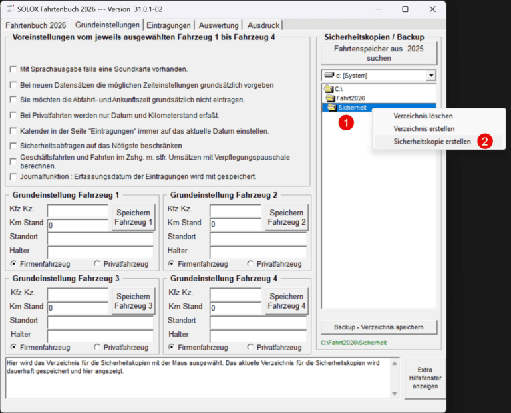This screenshot has height=413, width=511.
Task: Switch to the Eintragungen tab
Action: pos(168,25)
